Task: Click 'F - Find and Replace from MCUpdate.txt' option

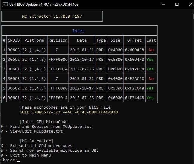Action: 46,127
